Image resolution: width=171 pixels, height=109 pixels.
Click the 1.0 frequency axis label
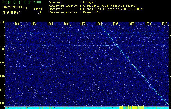pyautogui.click(x=2, y=49)
